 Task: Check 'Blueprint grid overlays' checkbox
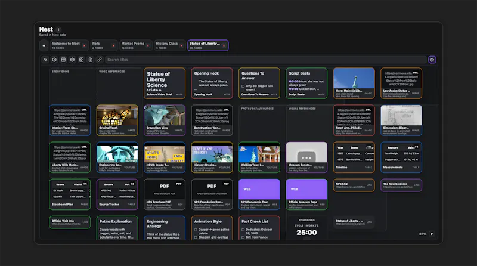(196, 237)
